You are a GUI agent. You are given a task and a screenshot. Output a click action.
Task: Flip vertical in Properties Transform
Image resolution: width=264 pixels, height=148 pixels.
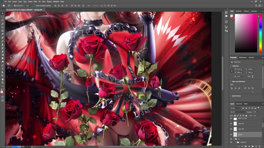coord(252,76)
